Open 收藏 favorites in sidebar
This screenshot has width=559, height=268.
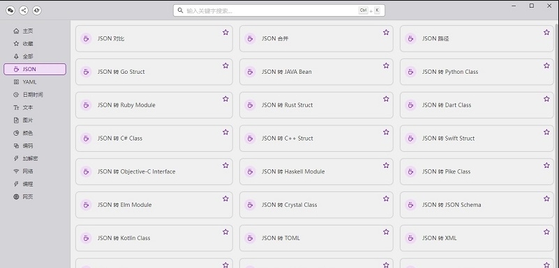click(x=35, y=44)
